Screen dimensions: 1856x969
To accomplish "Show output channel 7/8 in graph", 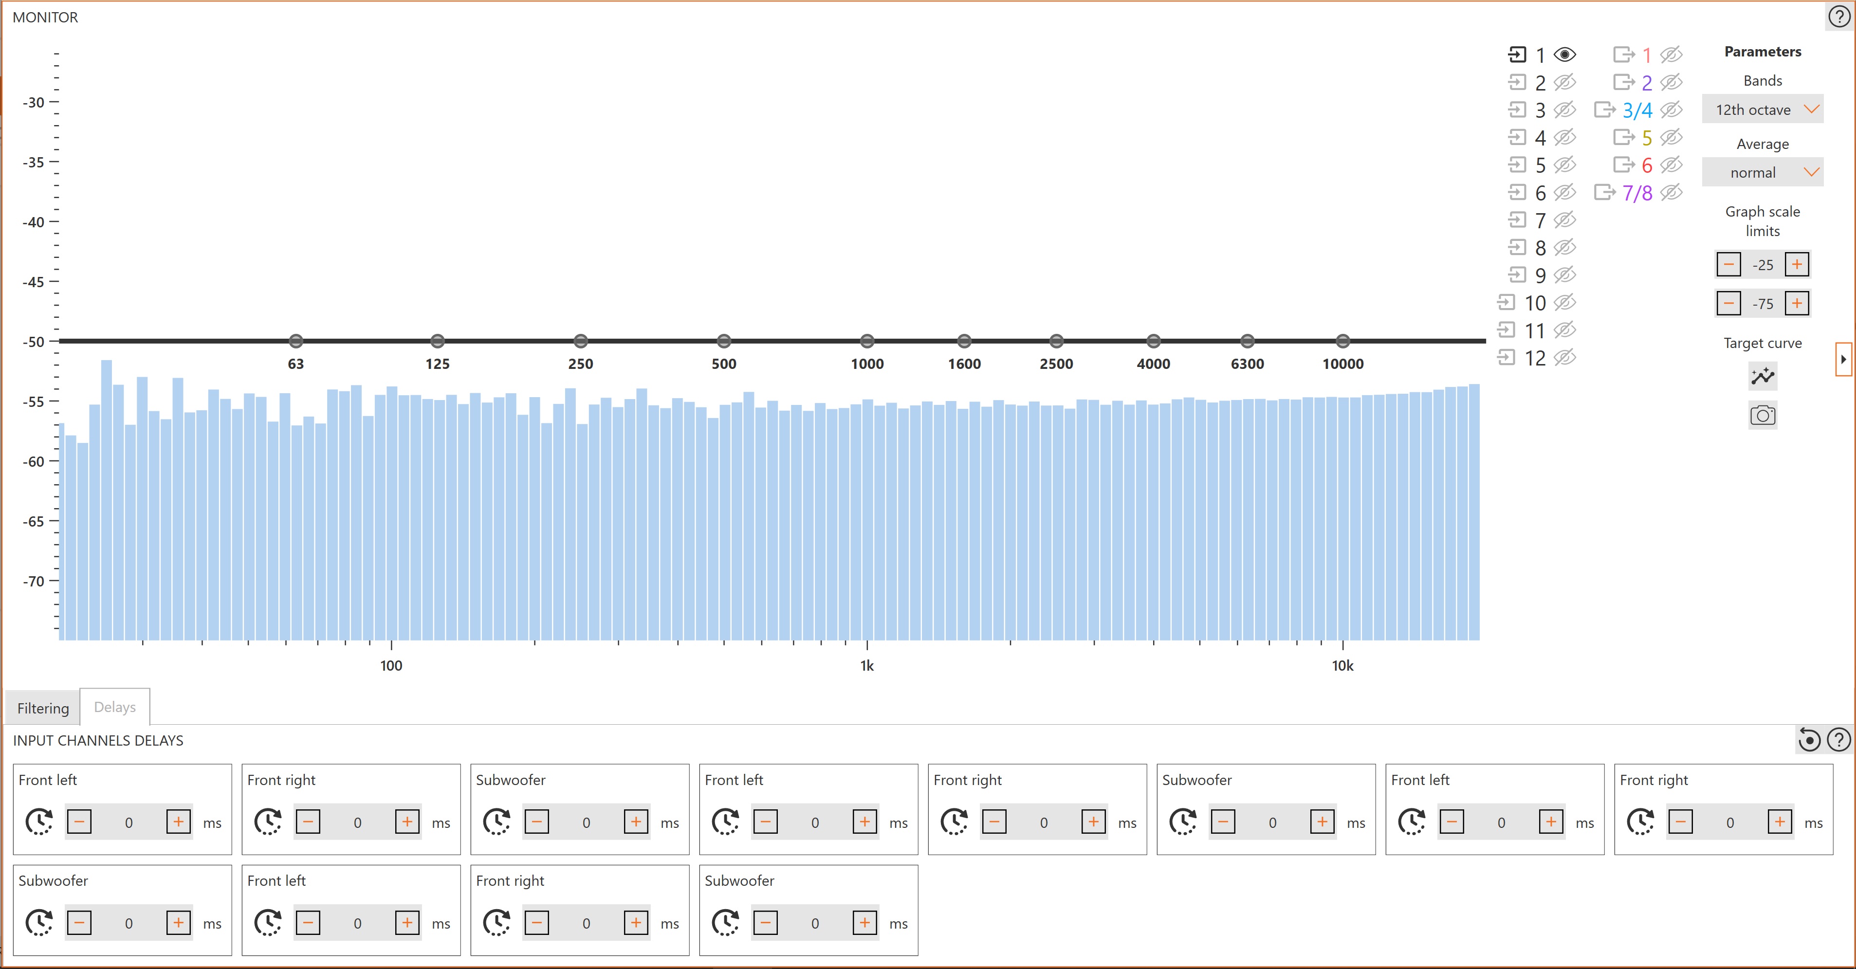I will pyautogui.click(x=1672, y=192).
